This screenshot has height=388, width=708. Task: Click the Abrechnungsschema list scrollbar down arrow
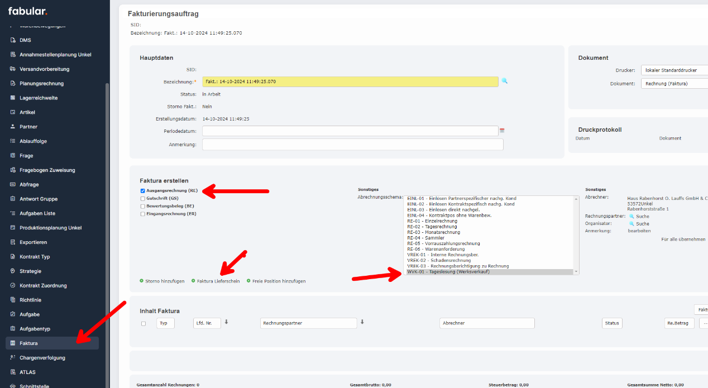click(576, 272)
